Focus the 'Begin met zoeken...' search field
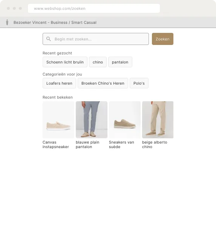The width and height of the screenshot is (216, 235). pyautogui.click(x=96, y=39)
